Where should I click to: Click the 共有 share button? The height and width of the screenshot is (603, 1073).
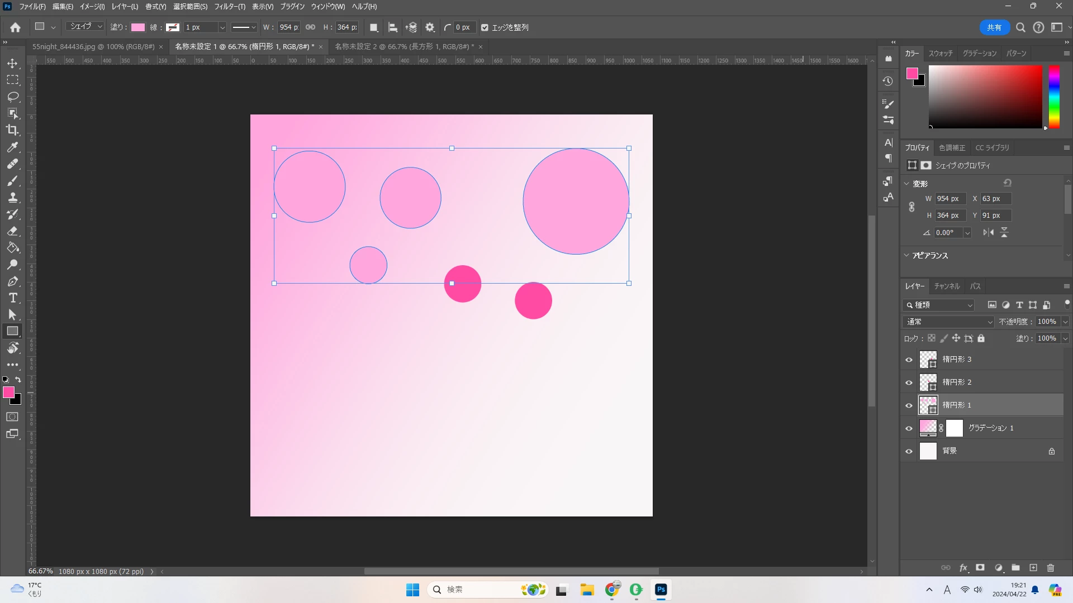[x=994, y=27]
